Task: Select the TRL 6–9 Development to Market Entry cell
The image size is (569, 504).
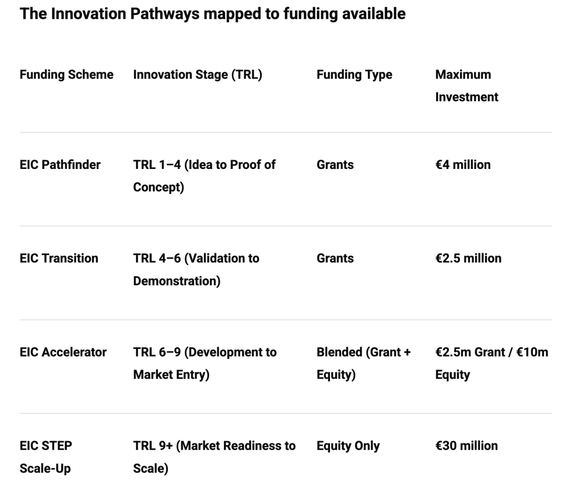Action: [204, 363]
